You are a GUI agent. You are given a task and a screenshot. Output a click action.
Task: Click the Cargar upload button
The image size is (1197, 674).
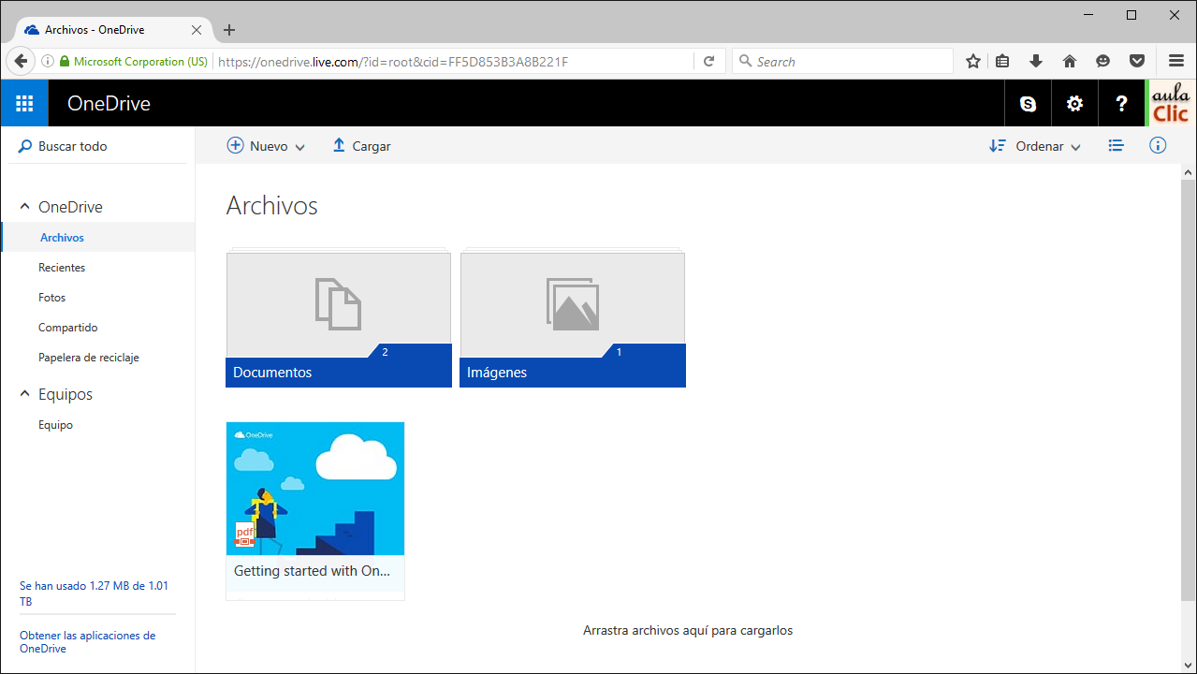click(x=361, y=146)
